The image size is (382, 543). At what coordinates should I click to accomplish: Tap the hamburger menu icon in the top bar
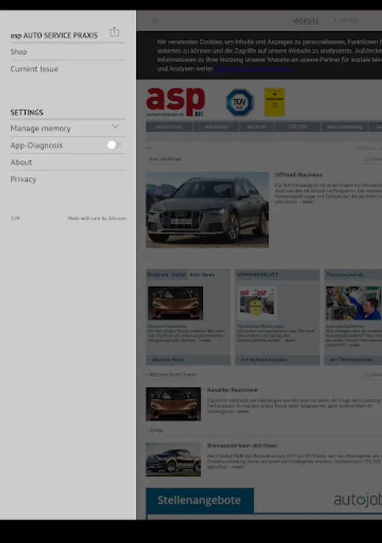(155, 21)
